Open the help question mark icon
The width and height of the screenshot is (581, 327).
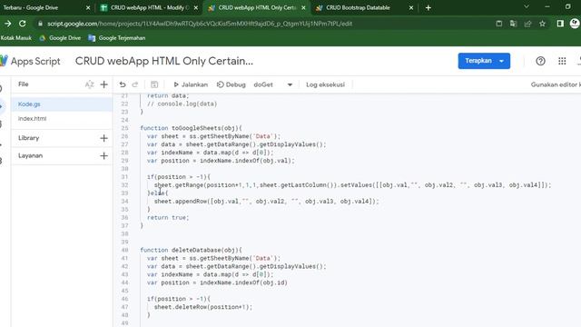coord(540,61)
